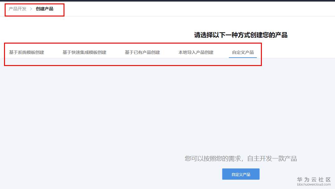The width and height of the screenshot is (335, 189).
Task: View the quick integration template option
Action: [x=84, y=52]
